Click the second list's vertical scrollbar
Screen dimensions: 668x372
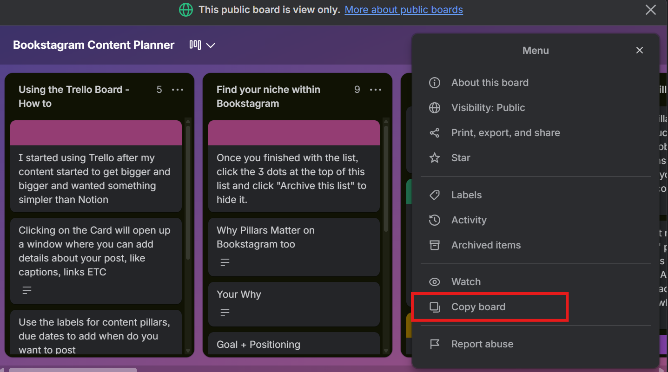point(386,179)
